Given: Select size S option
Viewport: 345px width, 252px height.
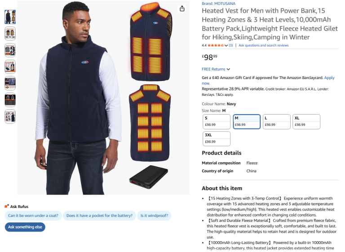Looking at the screenshot, I should 217,121.
